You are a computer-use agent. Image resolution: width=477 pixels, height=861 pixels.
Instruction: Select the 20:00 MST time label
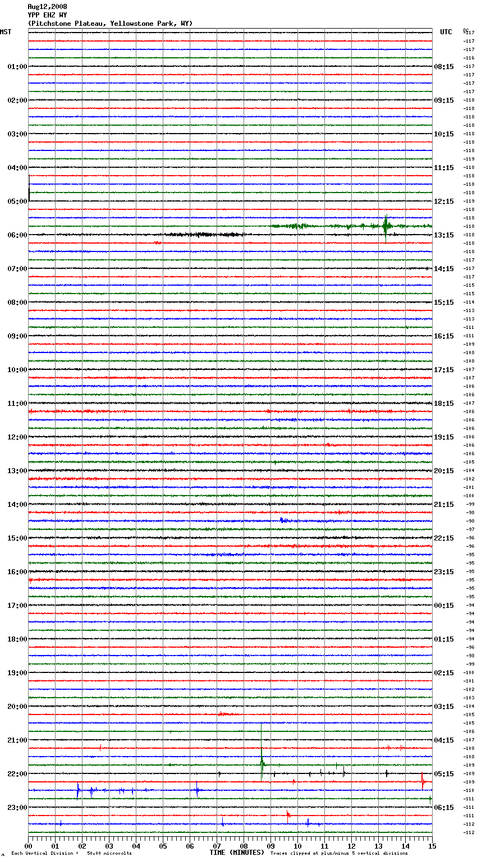coord(17,707)
